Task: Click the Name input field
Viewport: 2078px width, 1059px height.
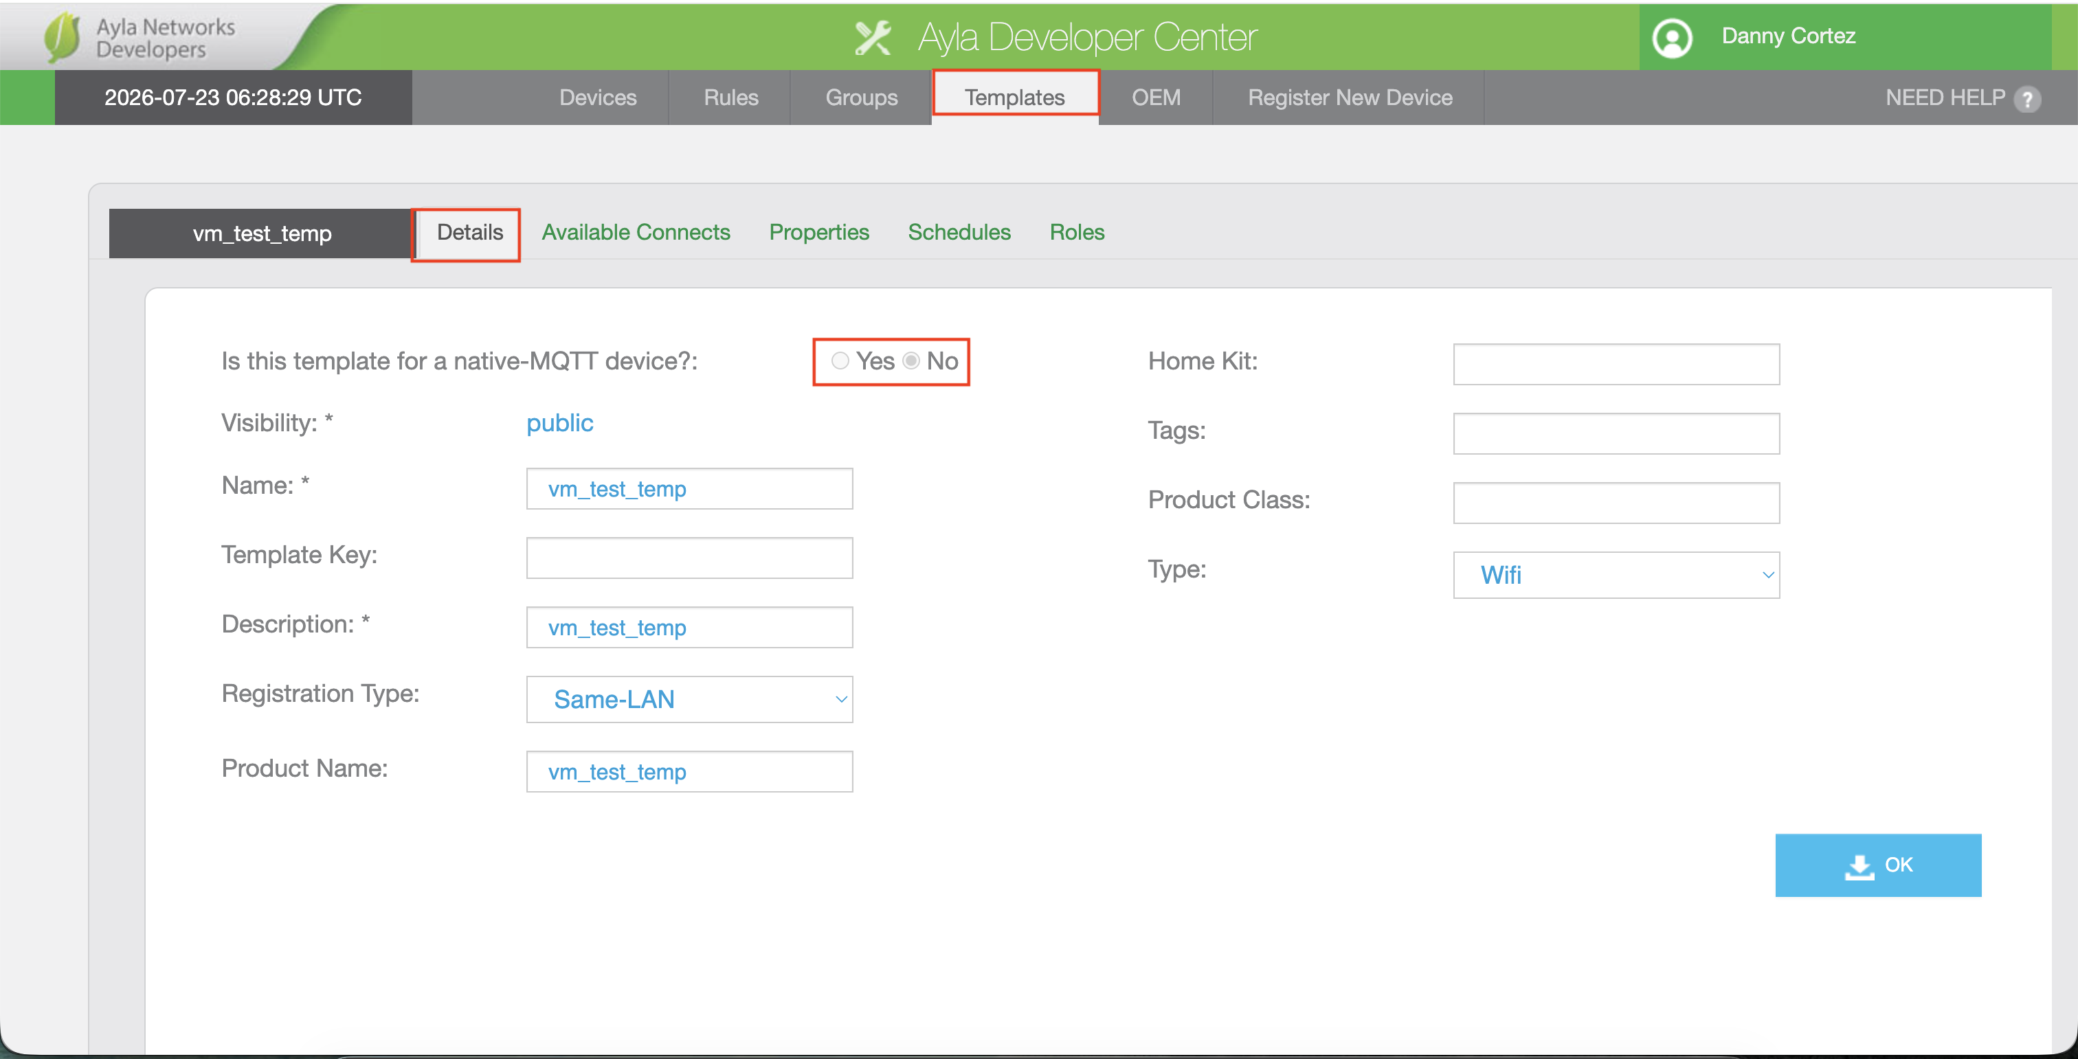Action: 689,488
